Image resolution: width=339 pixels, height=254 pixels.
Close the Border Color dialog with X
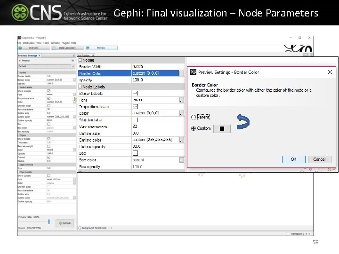330,72
